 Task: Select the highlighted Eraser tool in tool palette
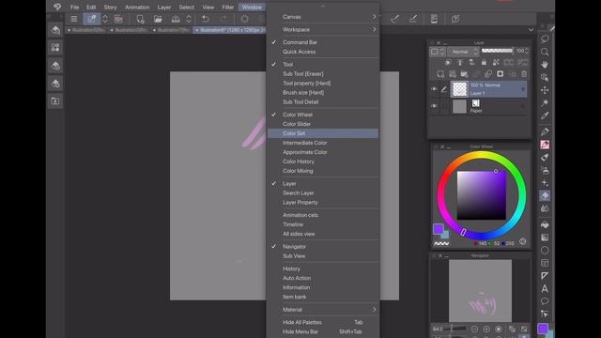545,195
